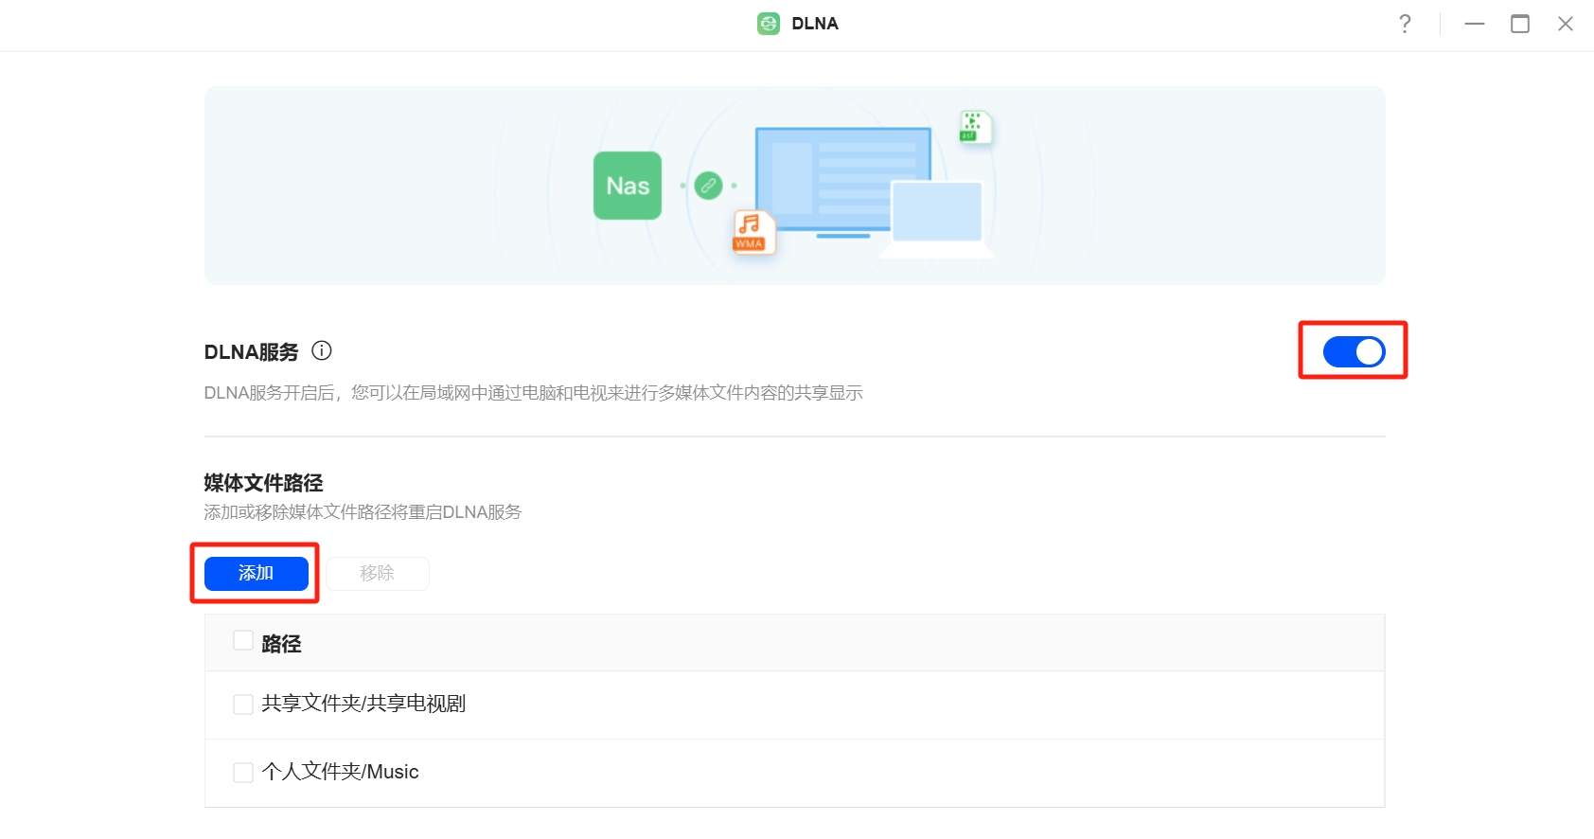1594x839 pixels.
Task: Turn off the DLNA服务 switch
Action: pos(1354,351)
